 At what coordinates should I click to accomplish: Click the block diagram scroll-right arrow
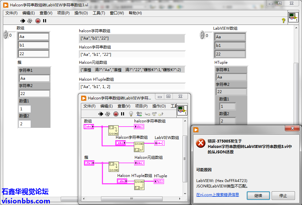click(180, 199)
